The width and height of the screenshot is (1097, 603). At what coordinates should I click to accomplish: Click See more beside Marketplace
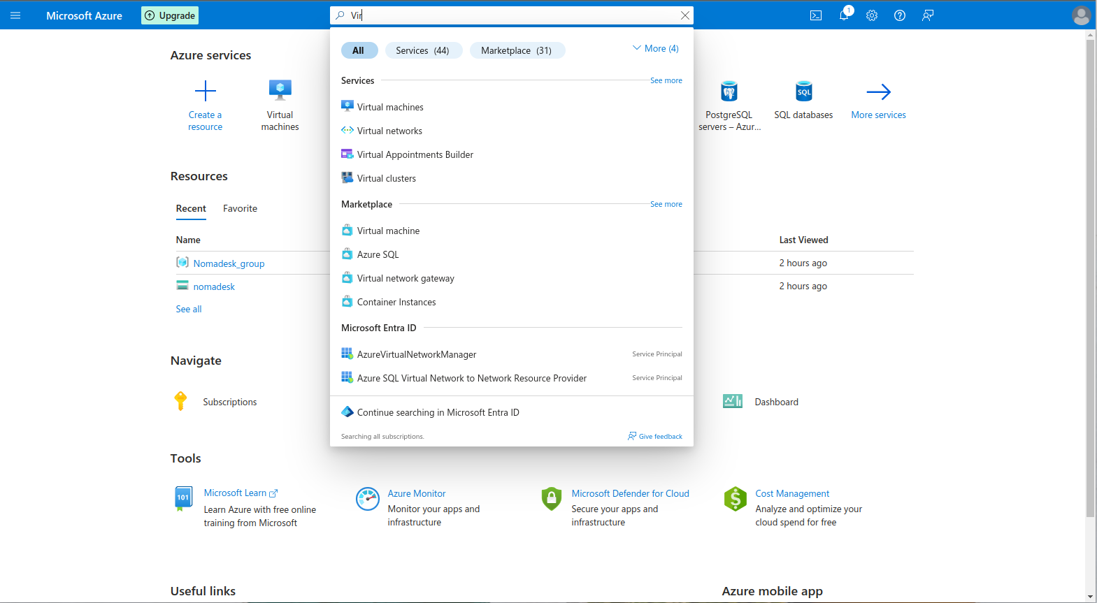(666, 204)
